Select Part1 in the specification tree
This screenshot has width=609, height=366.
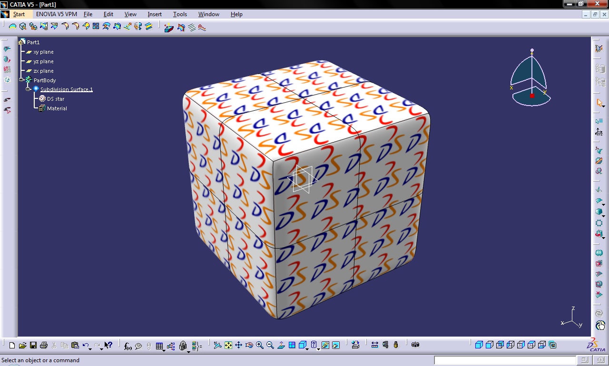coord(33,42)
